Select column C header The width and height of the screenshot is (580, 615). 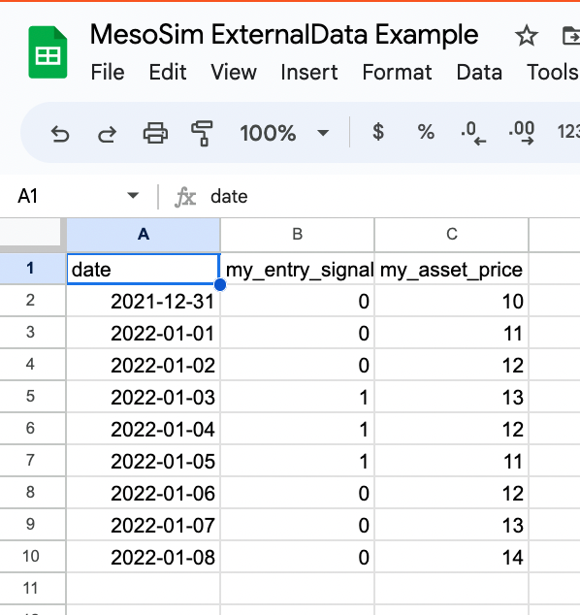[452, 235]
